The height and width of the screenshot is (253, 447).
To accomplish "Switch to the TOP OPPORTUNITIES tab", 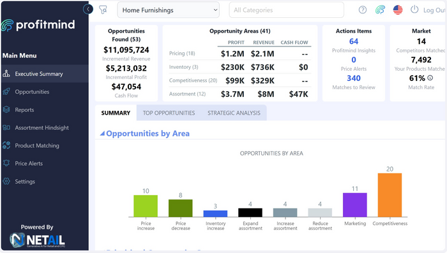I will (169, 113).
